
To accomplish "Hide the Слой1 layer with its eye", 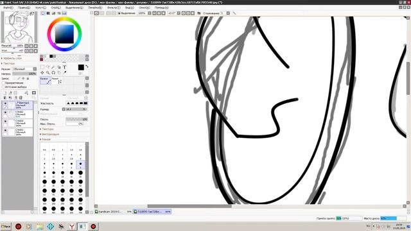I will [5, 130].
